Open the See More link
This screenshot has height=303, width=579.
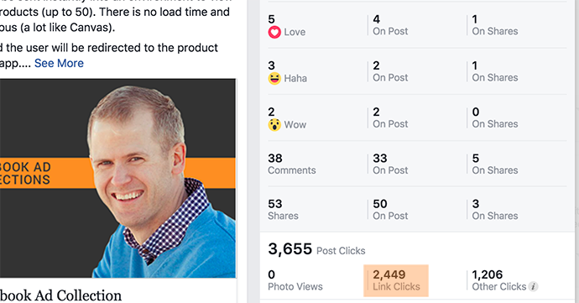point(59,63)
